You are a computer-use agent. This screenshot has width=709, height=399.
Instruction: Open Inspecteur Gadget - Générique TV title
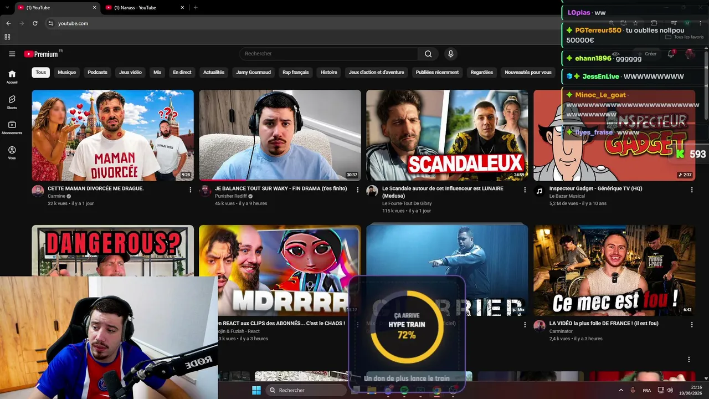tap(595, 188)
